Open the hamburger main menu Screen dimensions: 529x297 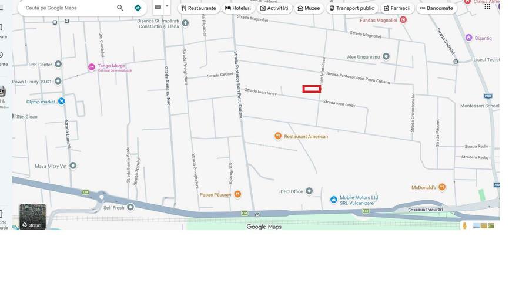pos(2,8)
